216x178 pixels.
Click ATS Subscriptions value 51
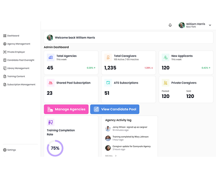[107, 93]
